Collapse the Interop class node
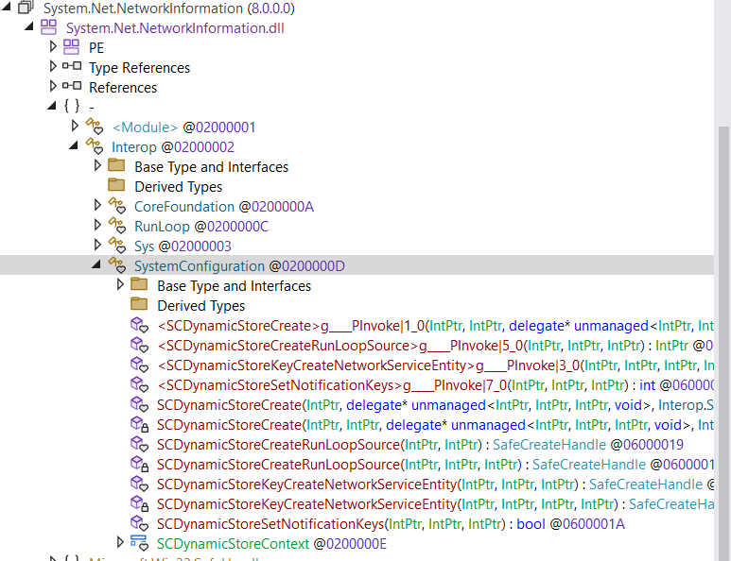Viewport: 731px width, 561px height. [x=75, y=146]
